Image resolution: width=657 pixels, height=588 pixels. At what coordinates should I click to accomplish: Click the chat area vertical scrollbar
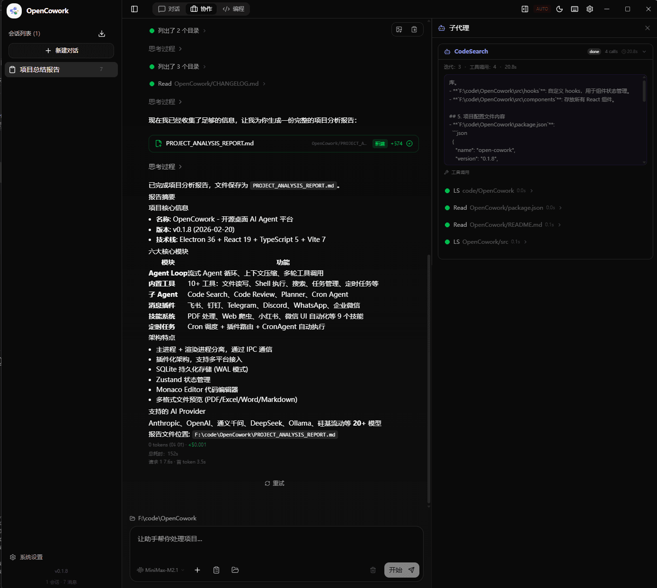pyautogui.click(x=429, y=379)
